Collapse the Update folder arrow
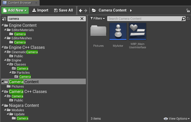The height and width of the screenshot is (122, 191). [x=7, y=114]
